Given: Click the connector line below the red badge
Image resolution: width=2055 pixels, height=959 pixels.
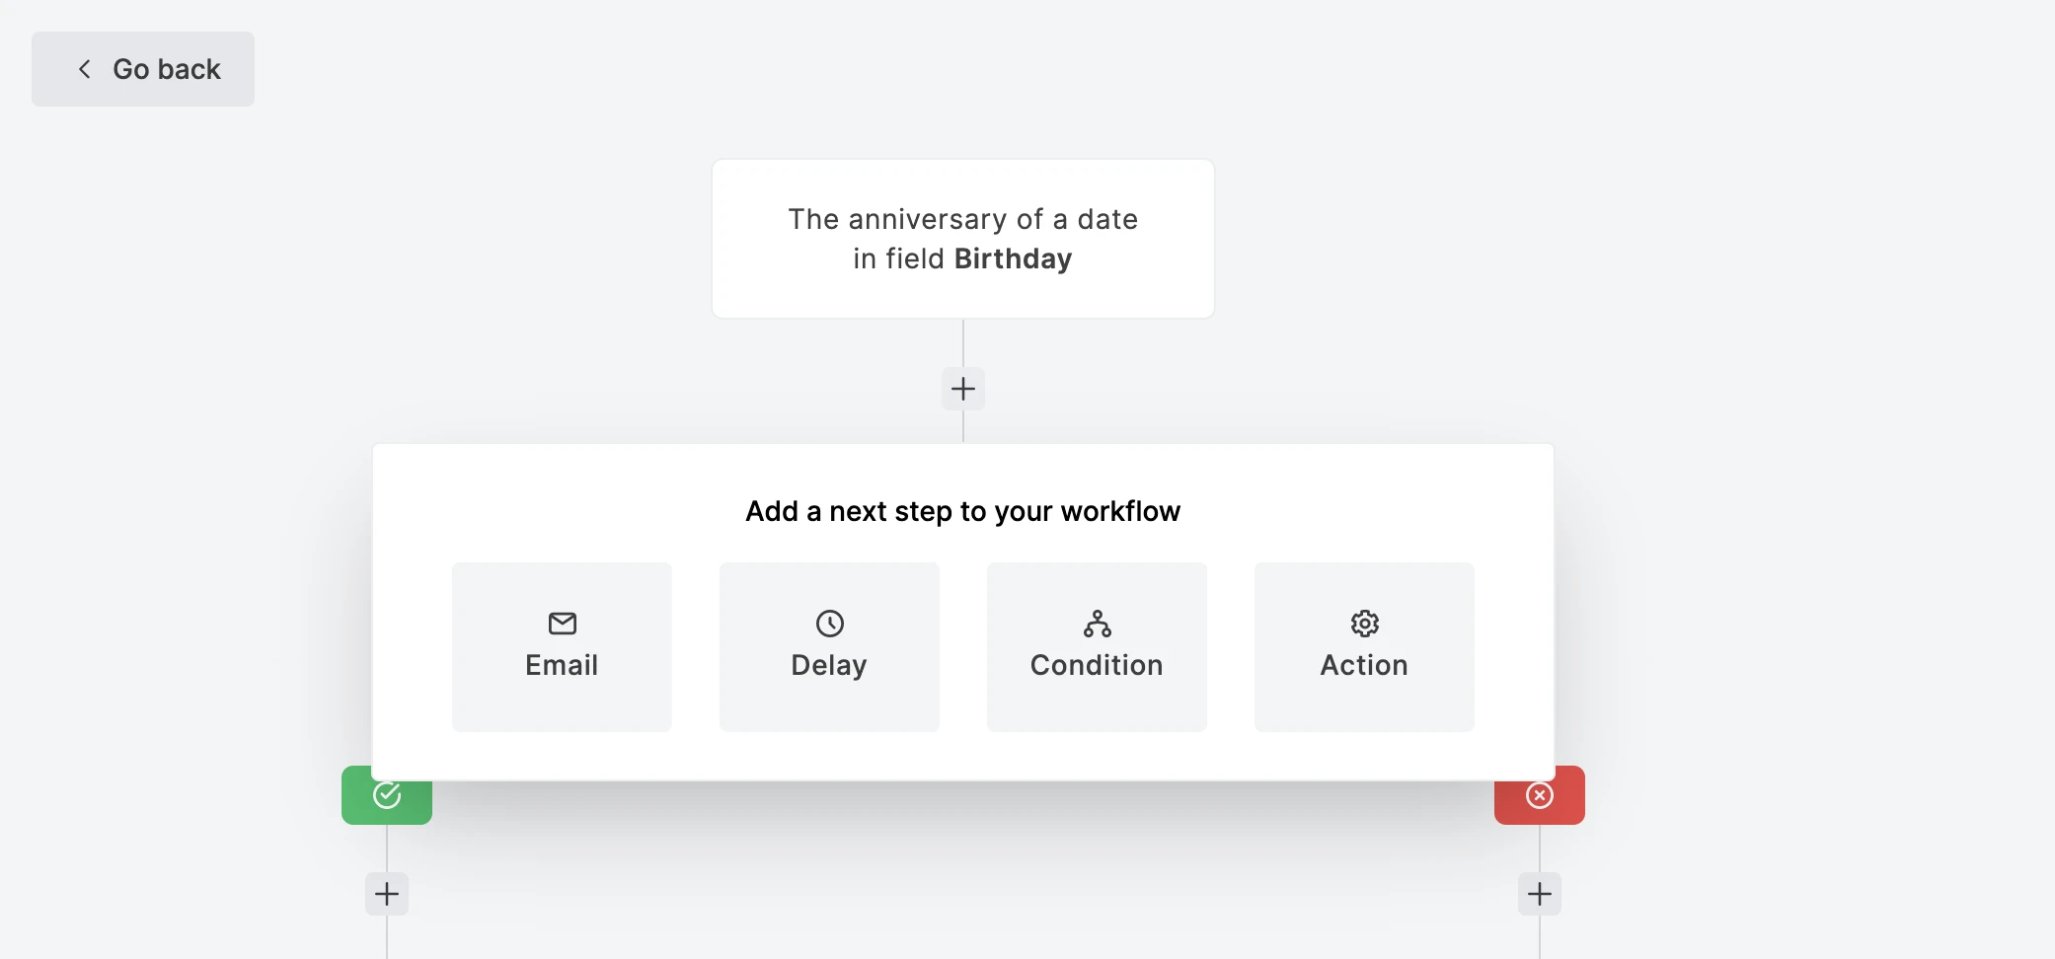Looking at the screenshot, I should [x=1539, y=848].
